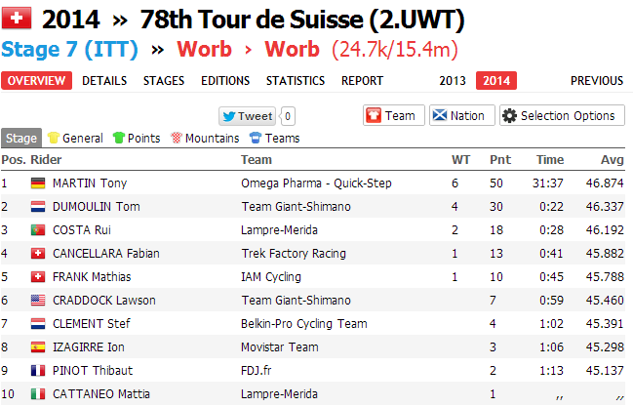This screenshot has width=633, height=407.
Task: Filter results by Team button
Action: pos(390,115)
